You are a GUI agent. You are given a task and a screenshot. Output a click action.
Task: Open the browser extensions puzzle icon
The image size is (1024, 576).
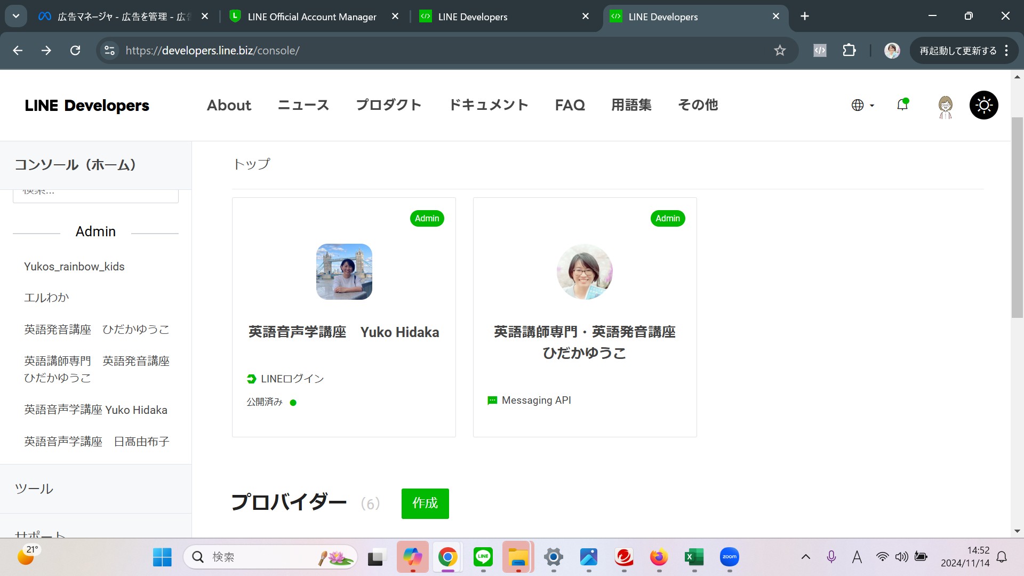849,50
